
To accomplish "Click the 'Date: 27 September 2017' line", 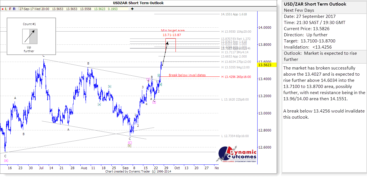I will [310, 16].
